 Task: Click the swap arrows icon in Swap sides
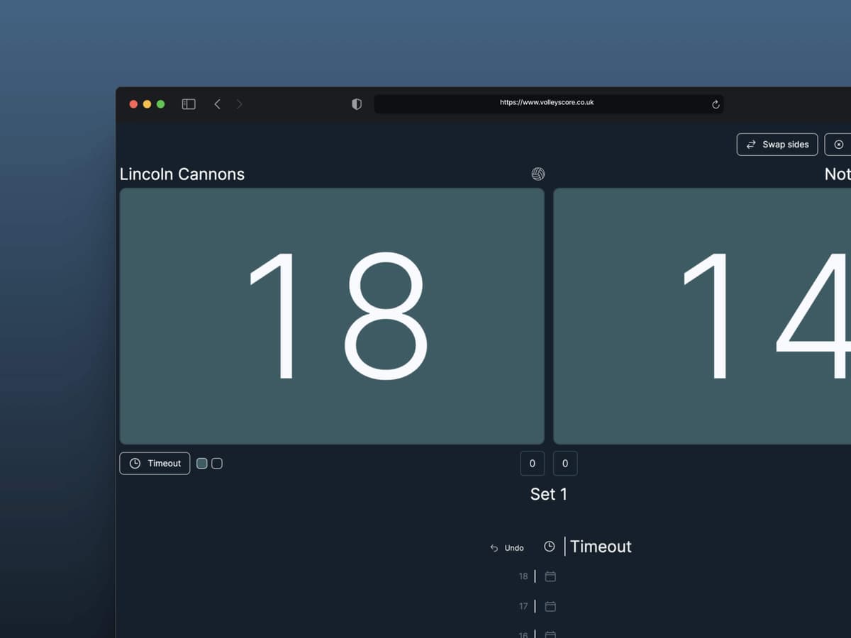point(752,144)
